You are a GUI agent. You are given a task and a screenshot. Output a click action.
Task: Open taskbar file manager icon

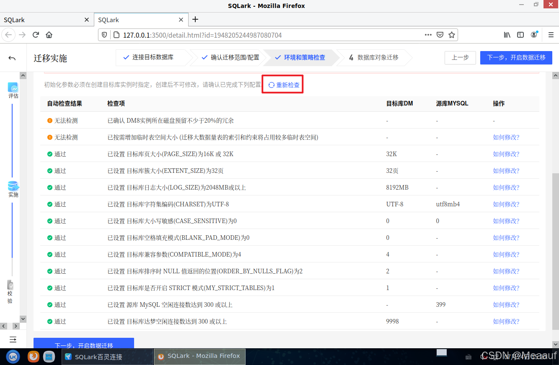pos(49,357)
